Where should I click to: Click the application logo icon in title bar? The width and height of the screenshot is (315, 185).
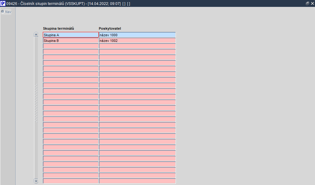pos(3,3)
